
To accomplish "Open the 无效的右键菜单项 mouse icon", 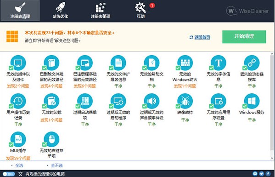I will coord(51,139).
